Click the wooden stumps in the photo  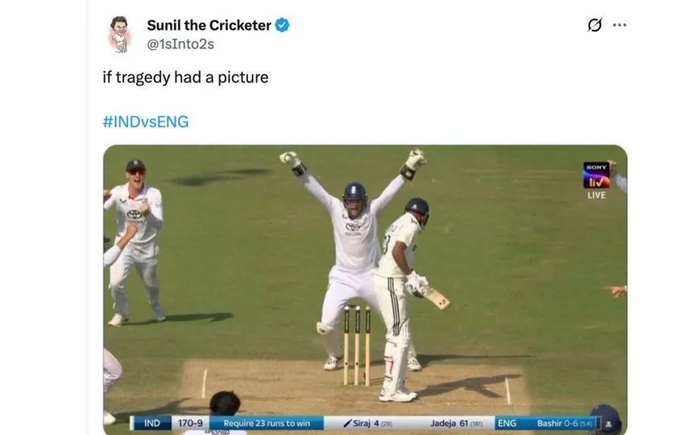click(x=356, y=346)
